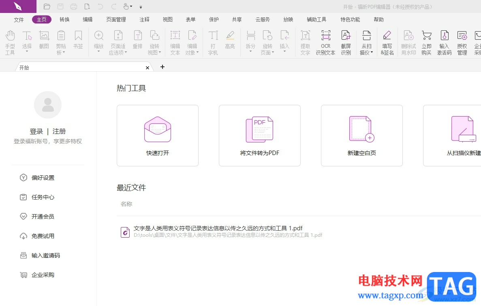
Task: Select the Edit Object (编辑对象) tool
Action: click(x=192, y=42)
